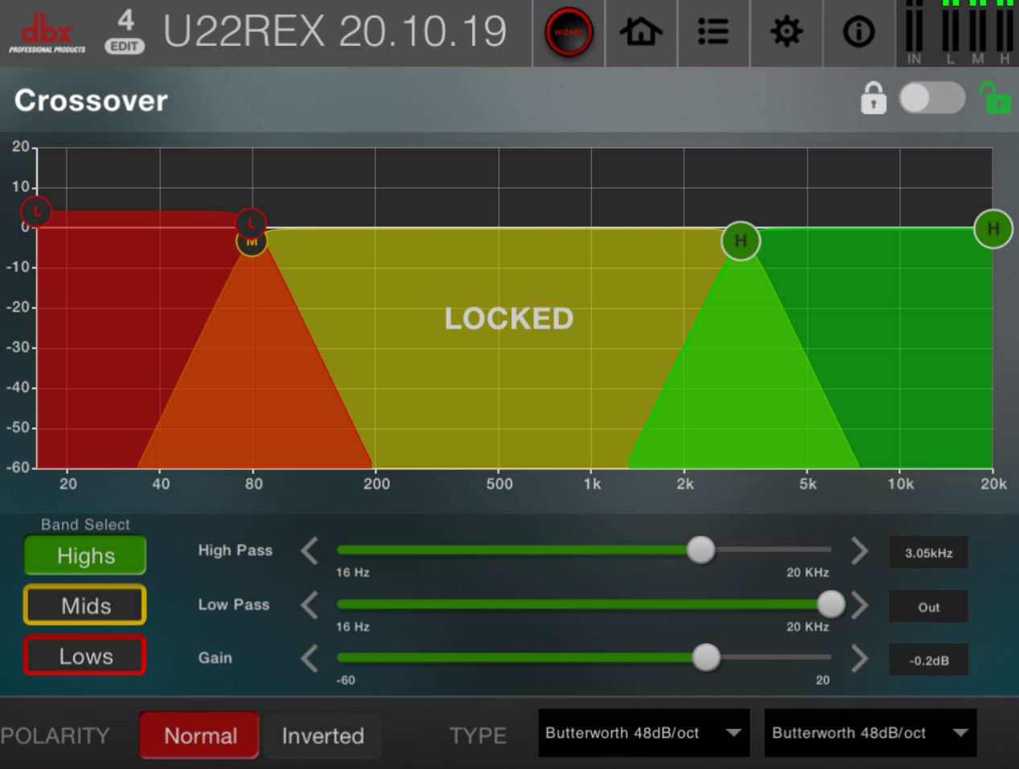Select the Mids band
Screen dimensions: 1019x769
[x=85, y=605]
